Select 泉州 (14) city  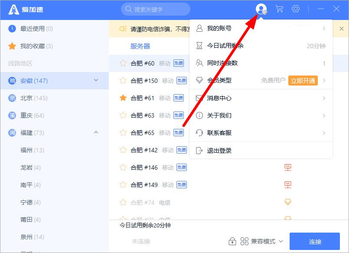(55, 237)
